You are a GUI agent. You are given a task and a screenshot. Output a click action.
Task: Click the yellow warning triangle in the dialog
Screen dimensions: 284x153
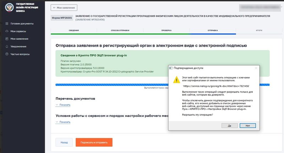click(176, 80)
